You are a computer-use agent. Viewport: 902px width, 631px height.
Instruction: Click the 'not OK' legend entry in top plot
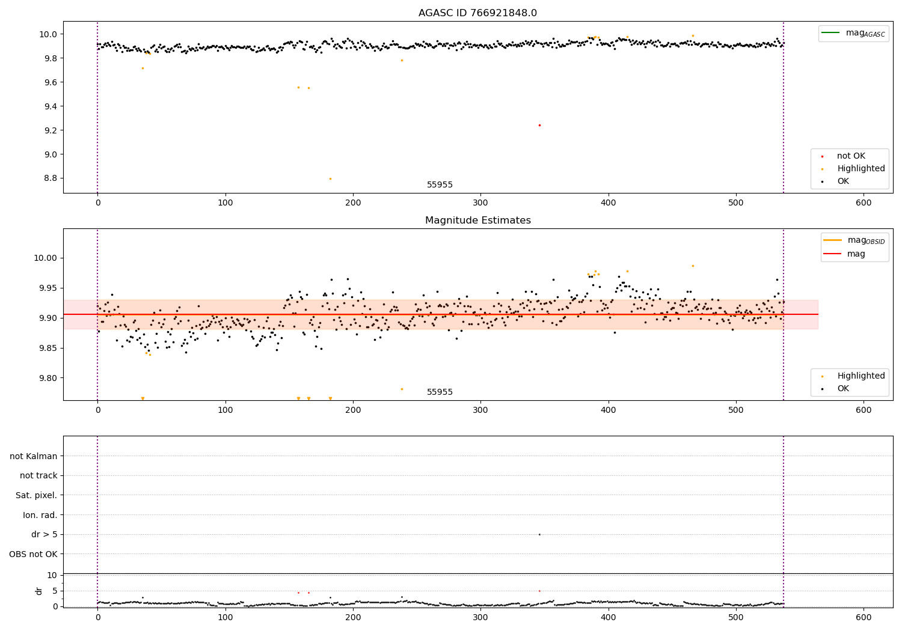tap(851, 156)
